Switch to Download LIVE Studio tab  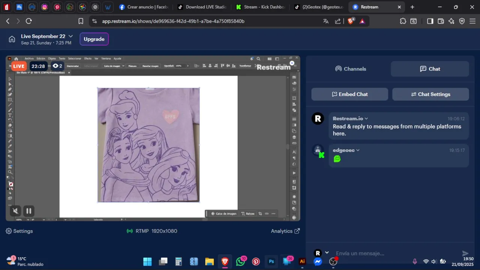click(202, 7)
